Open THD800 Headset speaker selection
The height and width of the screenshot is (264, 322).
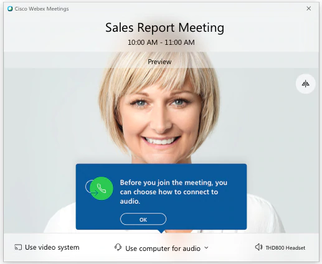280,247
